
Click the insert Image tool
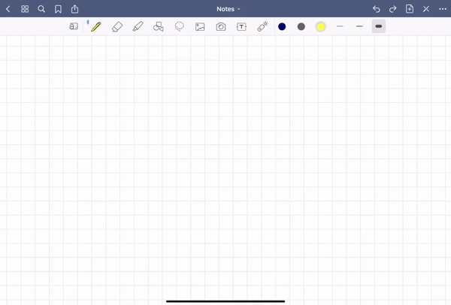click(200, 26)
